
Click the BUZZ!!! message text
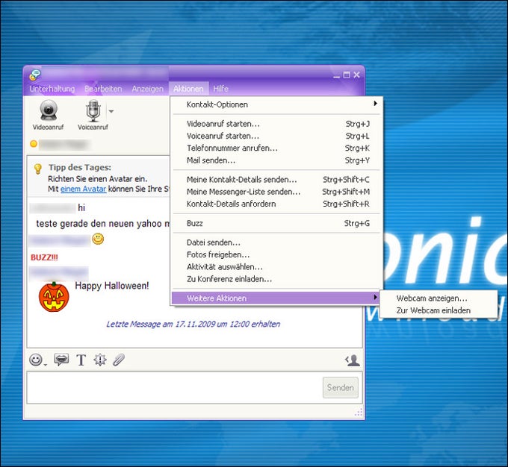coord(44,257)
